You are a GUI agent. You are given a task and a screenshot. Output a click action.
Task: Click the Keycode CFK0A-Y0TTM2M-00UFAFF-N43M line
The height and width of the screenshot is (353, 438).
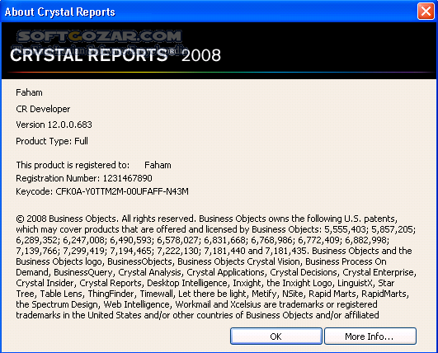[102, 191]
